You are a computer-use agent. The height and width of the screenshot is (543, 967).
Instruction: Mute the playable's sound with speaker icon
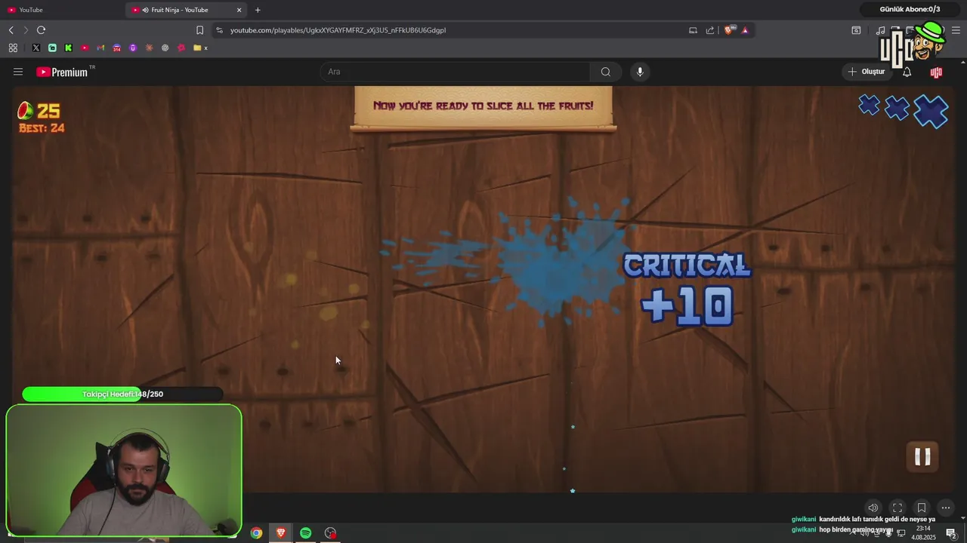[x=873, y=508]
